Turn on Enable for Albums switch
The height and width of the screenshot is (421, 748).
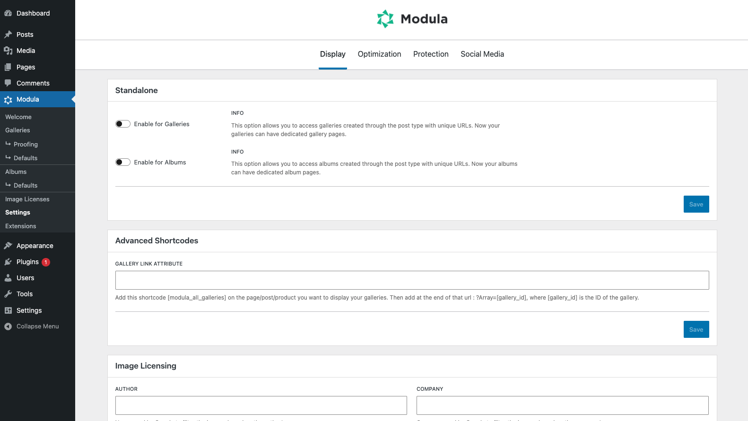pos(123,162)
